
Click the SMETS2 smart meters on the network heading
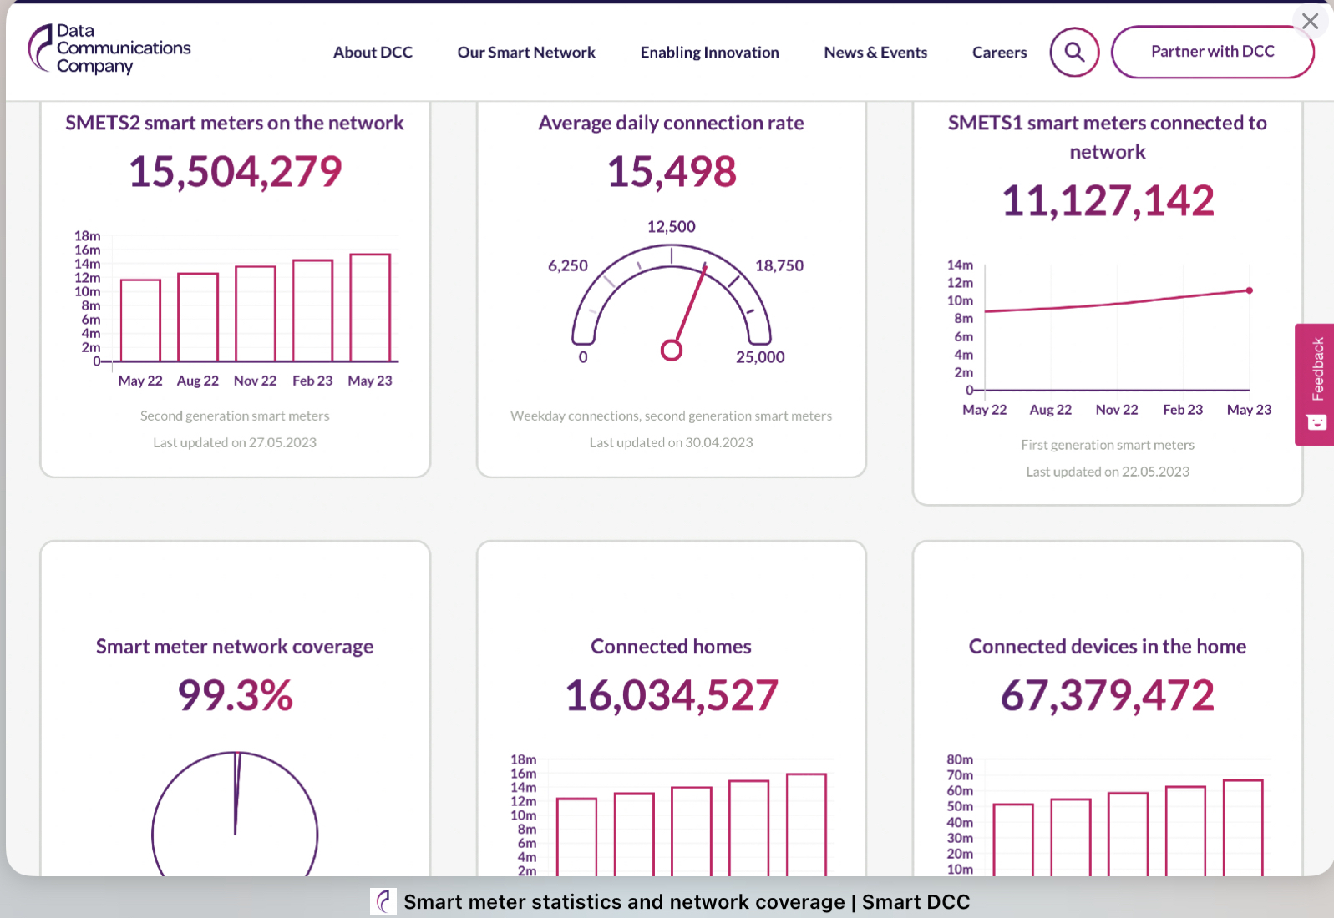click(x=235, y=123)
